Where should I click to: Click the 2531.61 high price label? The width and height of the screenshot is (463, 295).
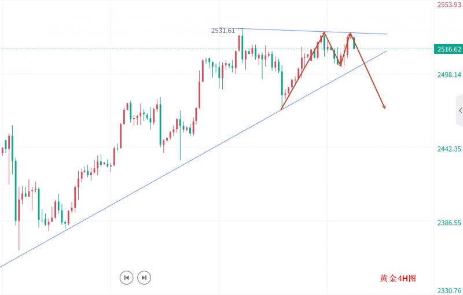pyautogui.click(x=223, y=31)
